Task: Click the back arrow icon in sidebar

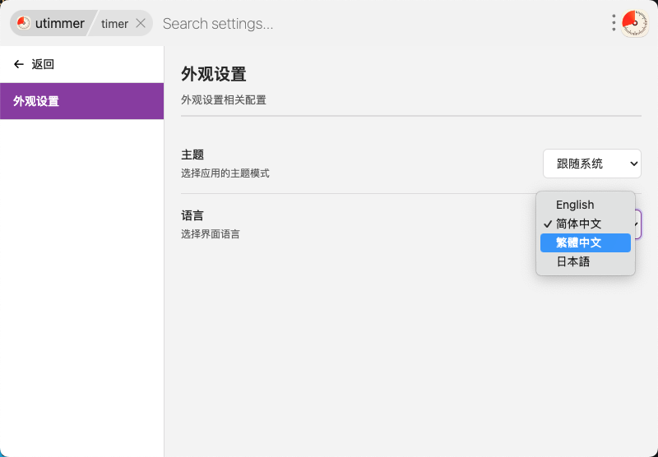Action: (19, 64)
